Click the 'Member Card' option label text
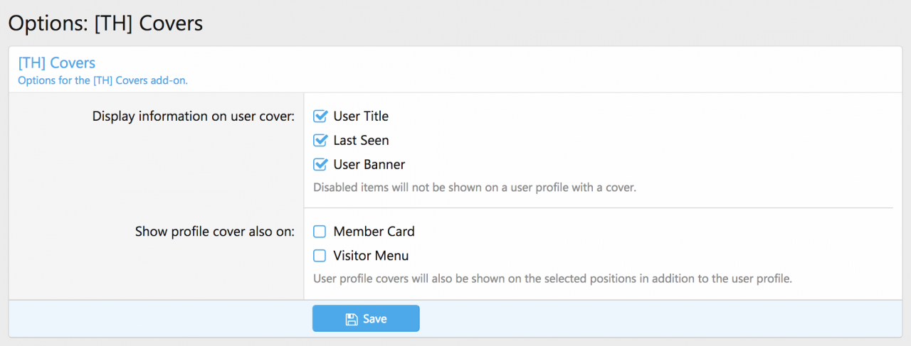Viewport: 911px width, 346px height. pos(374,231)
